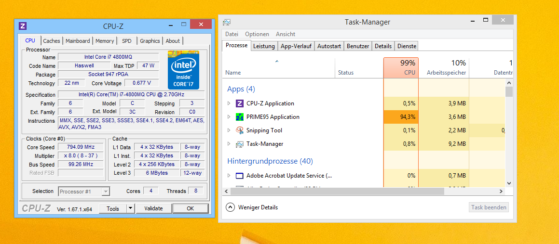Sort processes by the CPU column header
The image size is (559, 244).
click(401, 68)
